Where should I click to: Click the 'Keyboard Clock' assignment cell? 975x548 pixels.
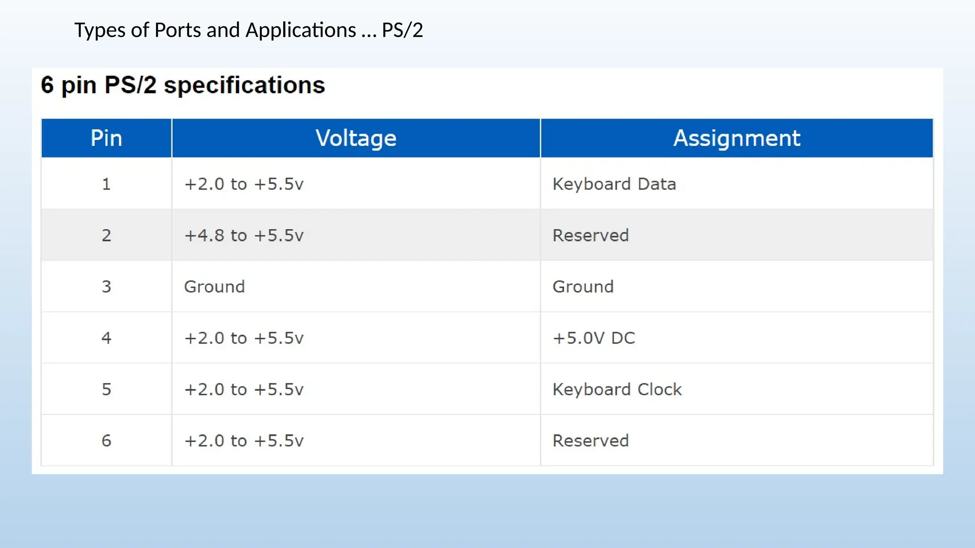tap(617, 390)
